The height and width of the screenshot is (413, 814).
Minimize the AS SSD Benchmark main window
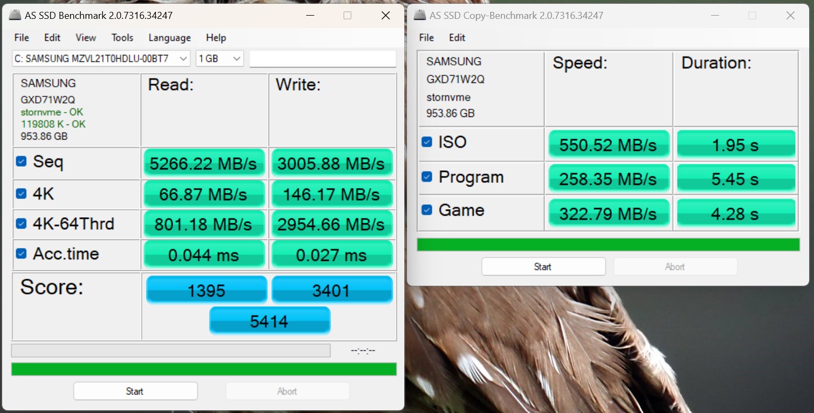click(x=309, y=16)
